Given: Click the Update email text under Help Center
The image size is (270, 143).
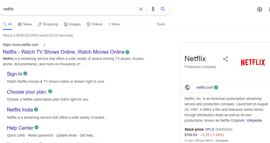Looking at the screenshot, I should pos(66,136).
